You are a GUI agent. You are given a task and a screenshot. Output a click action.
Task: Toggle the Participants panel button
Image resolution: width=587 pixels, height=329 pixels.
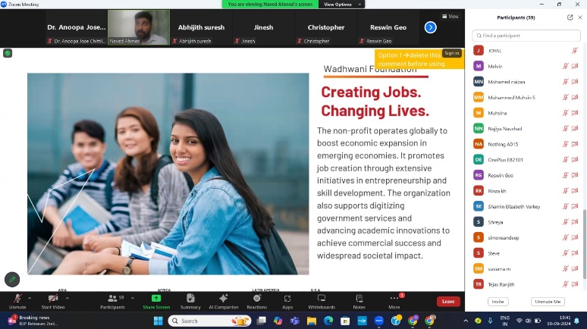pos(113,302)
